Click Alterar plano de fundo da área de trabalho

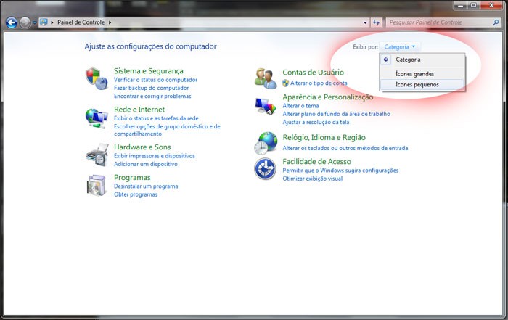pos(336,114)
